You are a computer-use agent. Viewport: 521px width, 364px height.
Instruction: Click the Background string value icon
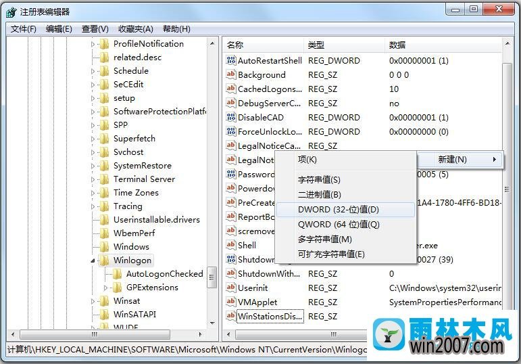[231, 74]
